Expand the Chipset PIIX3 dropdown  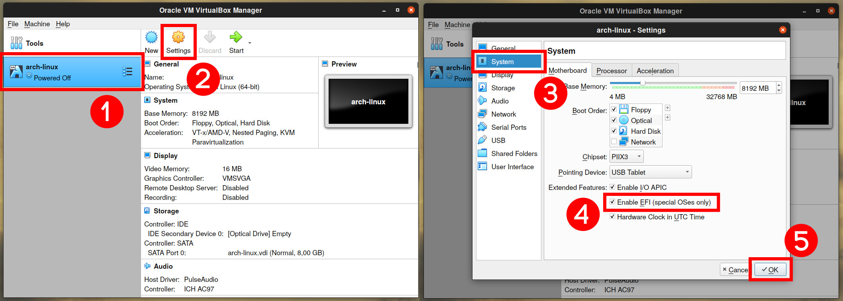(x=627, y=157)
